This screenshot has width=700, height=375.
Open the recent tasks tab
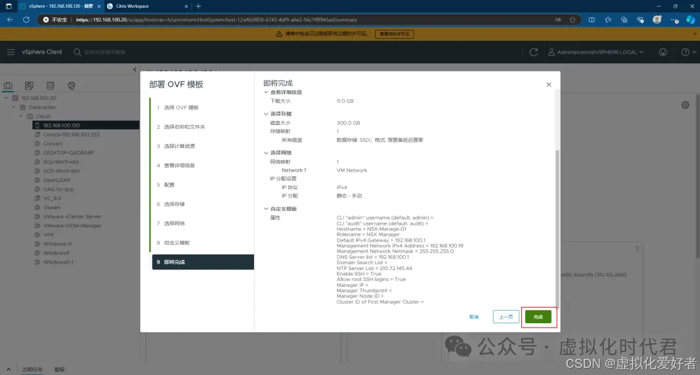(32, 369)
